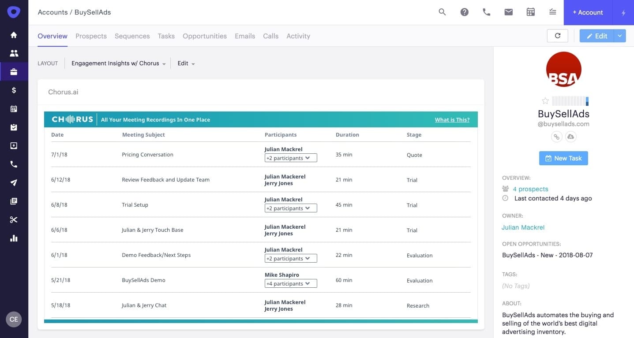The height and width of the screenshot is (338, 634).
Task: Switch to the Prospects tab
Action: point(91,36)
